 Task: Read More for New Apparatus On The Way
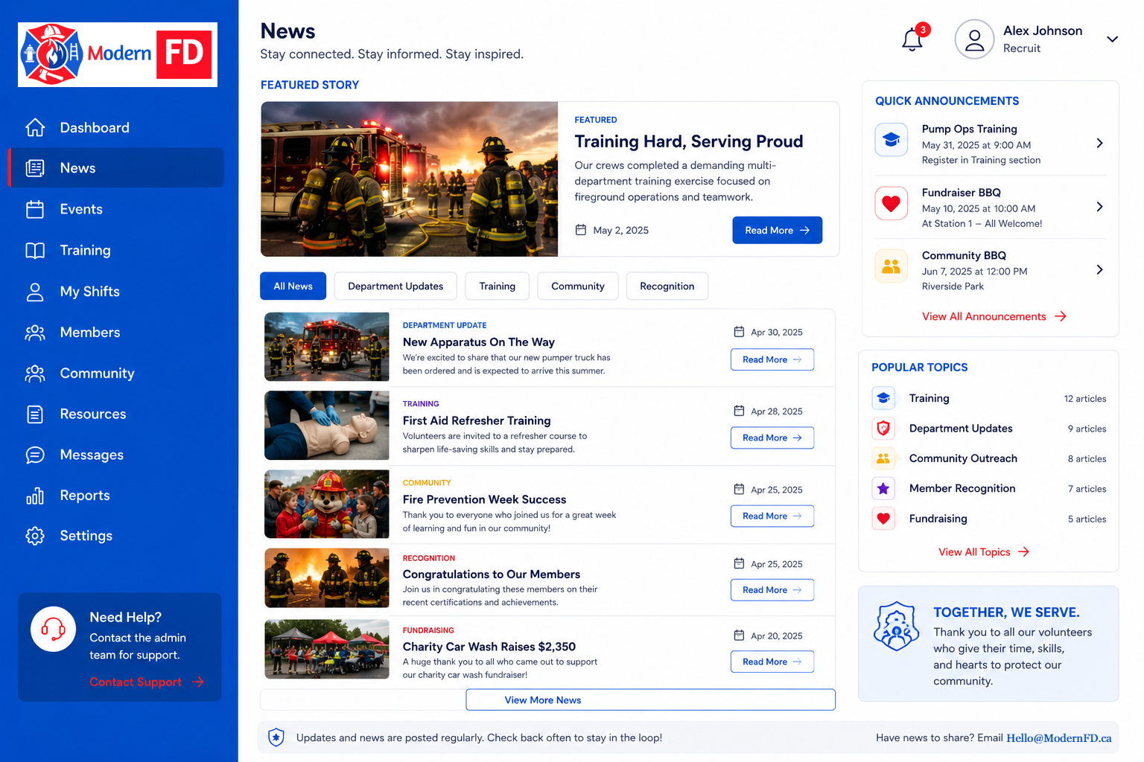pyautogui.click(x=772, y=359)
